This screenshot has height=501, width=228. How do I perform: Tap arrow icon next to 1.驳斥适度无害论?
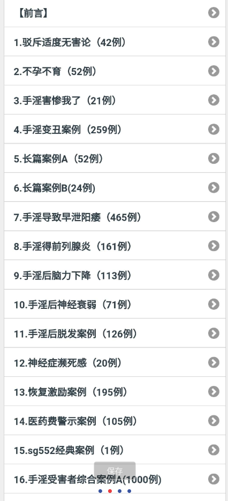point(214,42)
